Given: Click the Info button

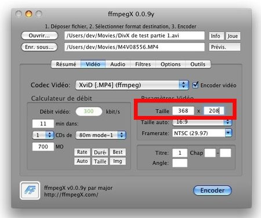Looking at the screenshot, I should pos(216,36).
